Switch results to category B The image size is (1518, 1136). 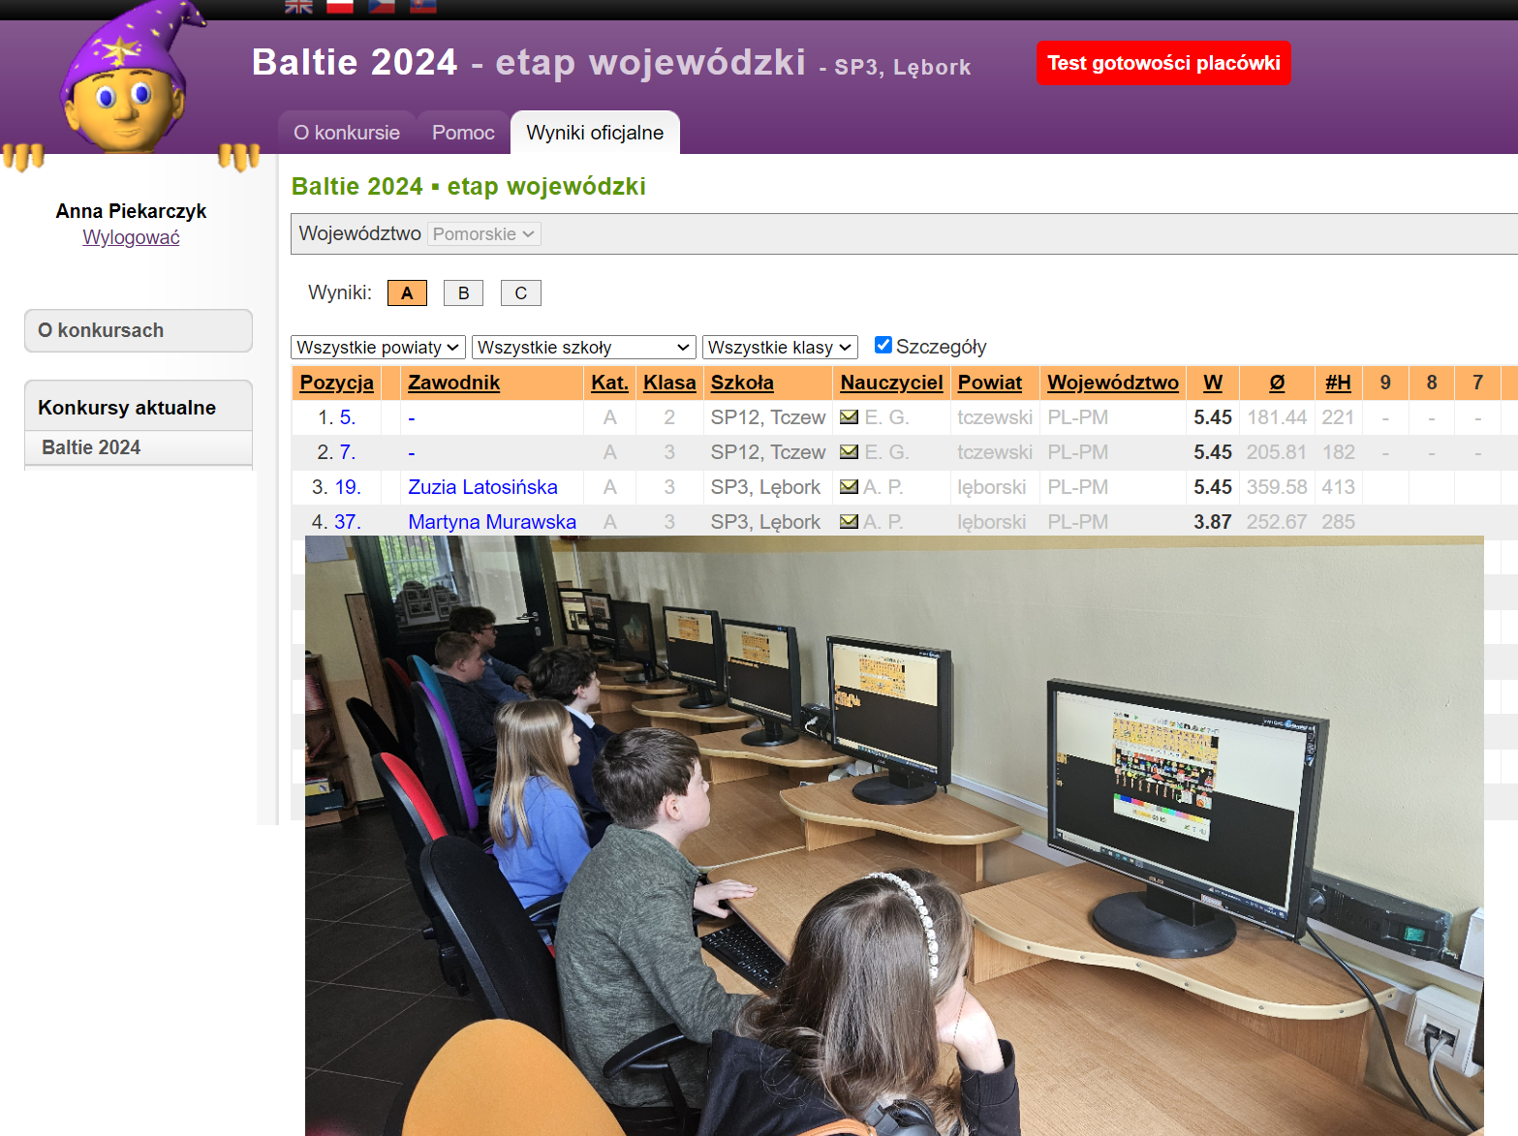click(463, 293)
